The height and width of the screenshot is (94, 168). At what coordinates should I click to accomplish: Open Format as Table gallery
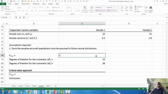pos(92,9)
